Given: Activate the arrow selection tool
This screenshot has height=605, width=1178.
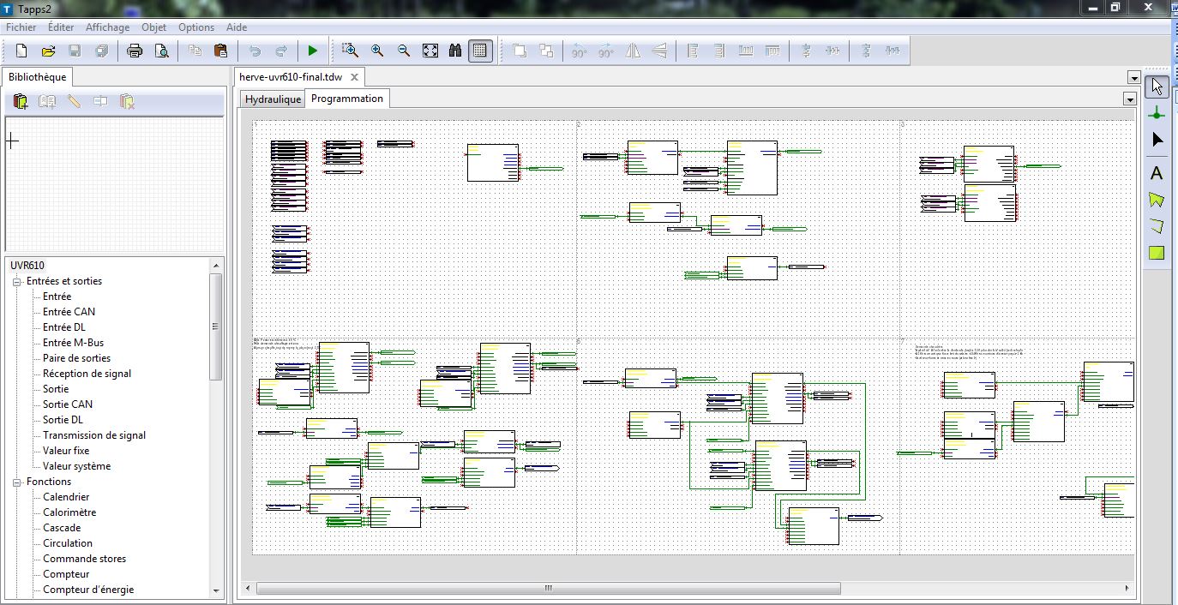Looking at the screenshot, I should [x=1157, y=86].
